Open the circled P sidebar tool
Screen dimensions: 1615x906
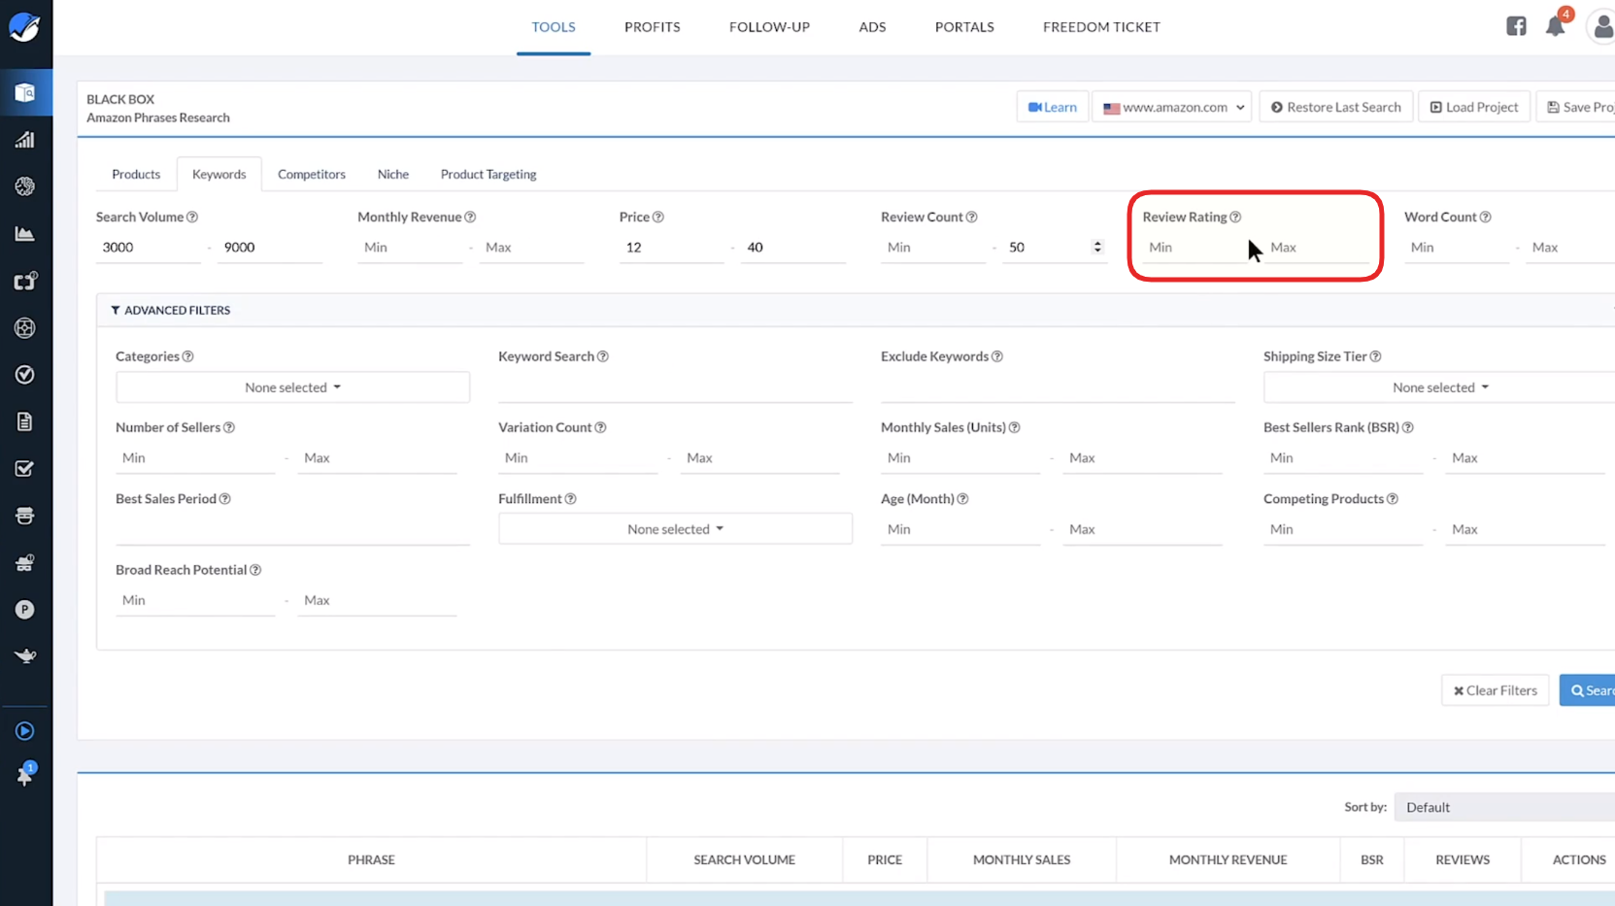coord(25,610)
